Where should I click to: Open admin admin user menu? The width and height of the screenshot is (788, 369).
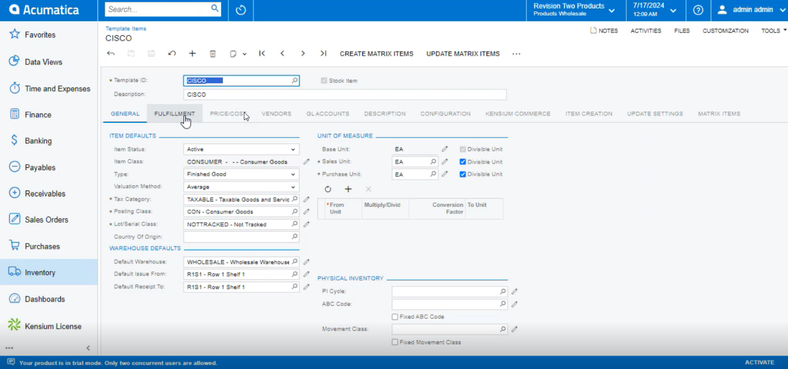pos(751,10)
